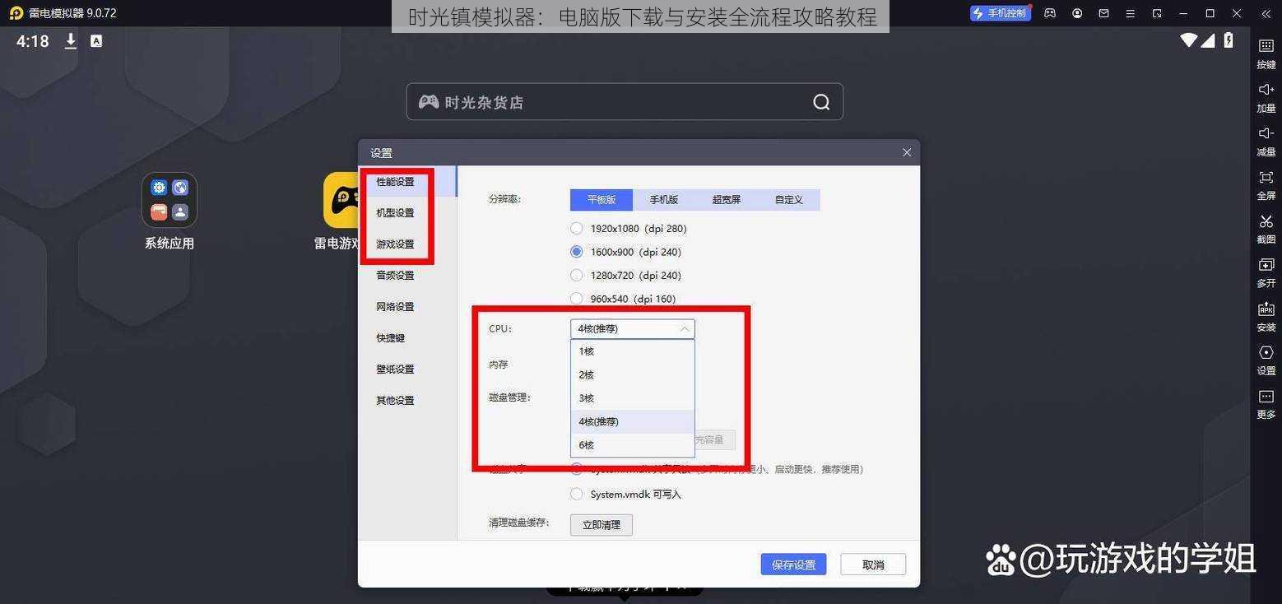Tap the signal strength icon in status bar
This screenshot has width=1282, height=604.
(x=1209, y=39)
